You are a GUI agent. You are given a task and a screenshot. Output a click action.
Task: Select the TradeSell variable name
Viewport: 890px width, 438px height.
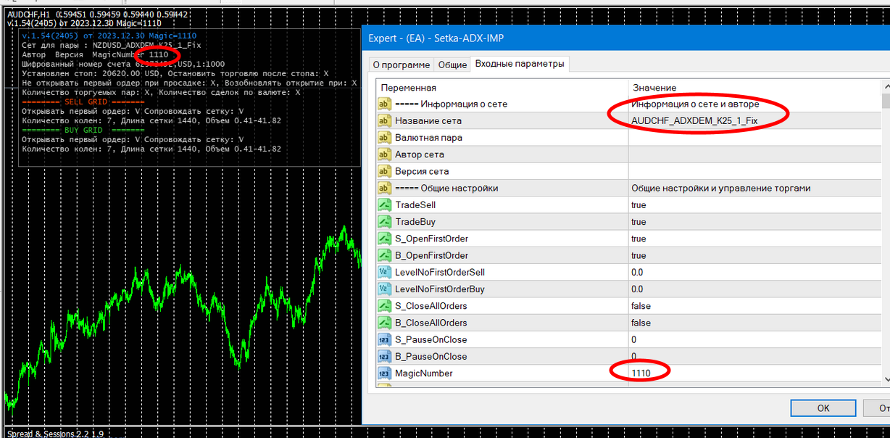415,204
